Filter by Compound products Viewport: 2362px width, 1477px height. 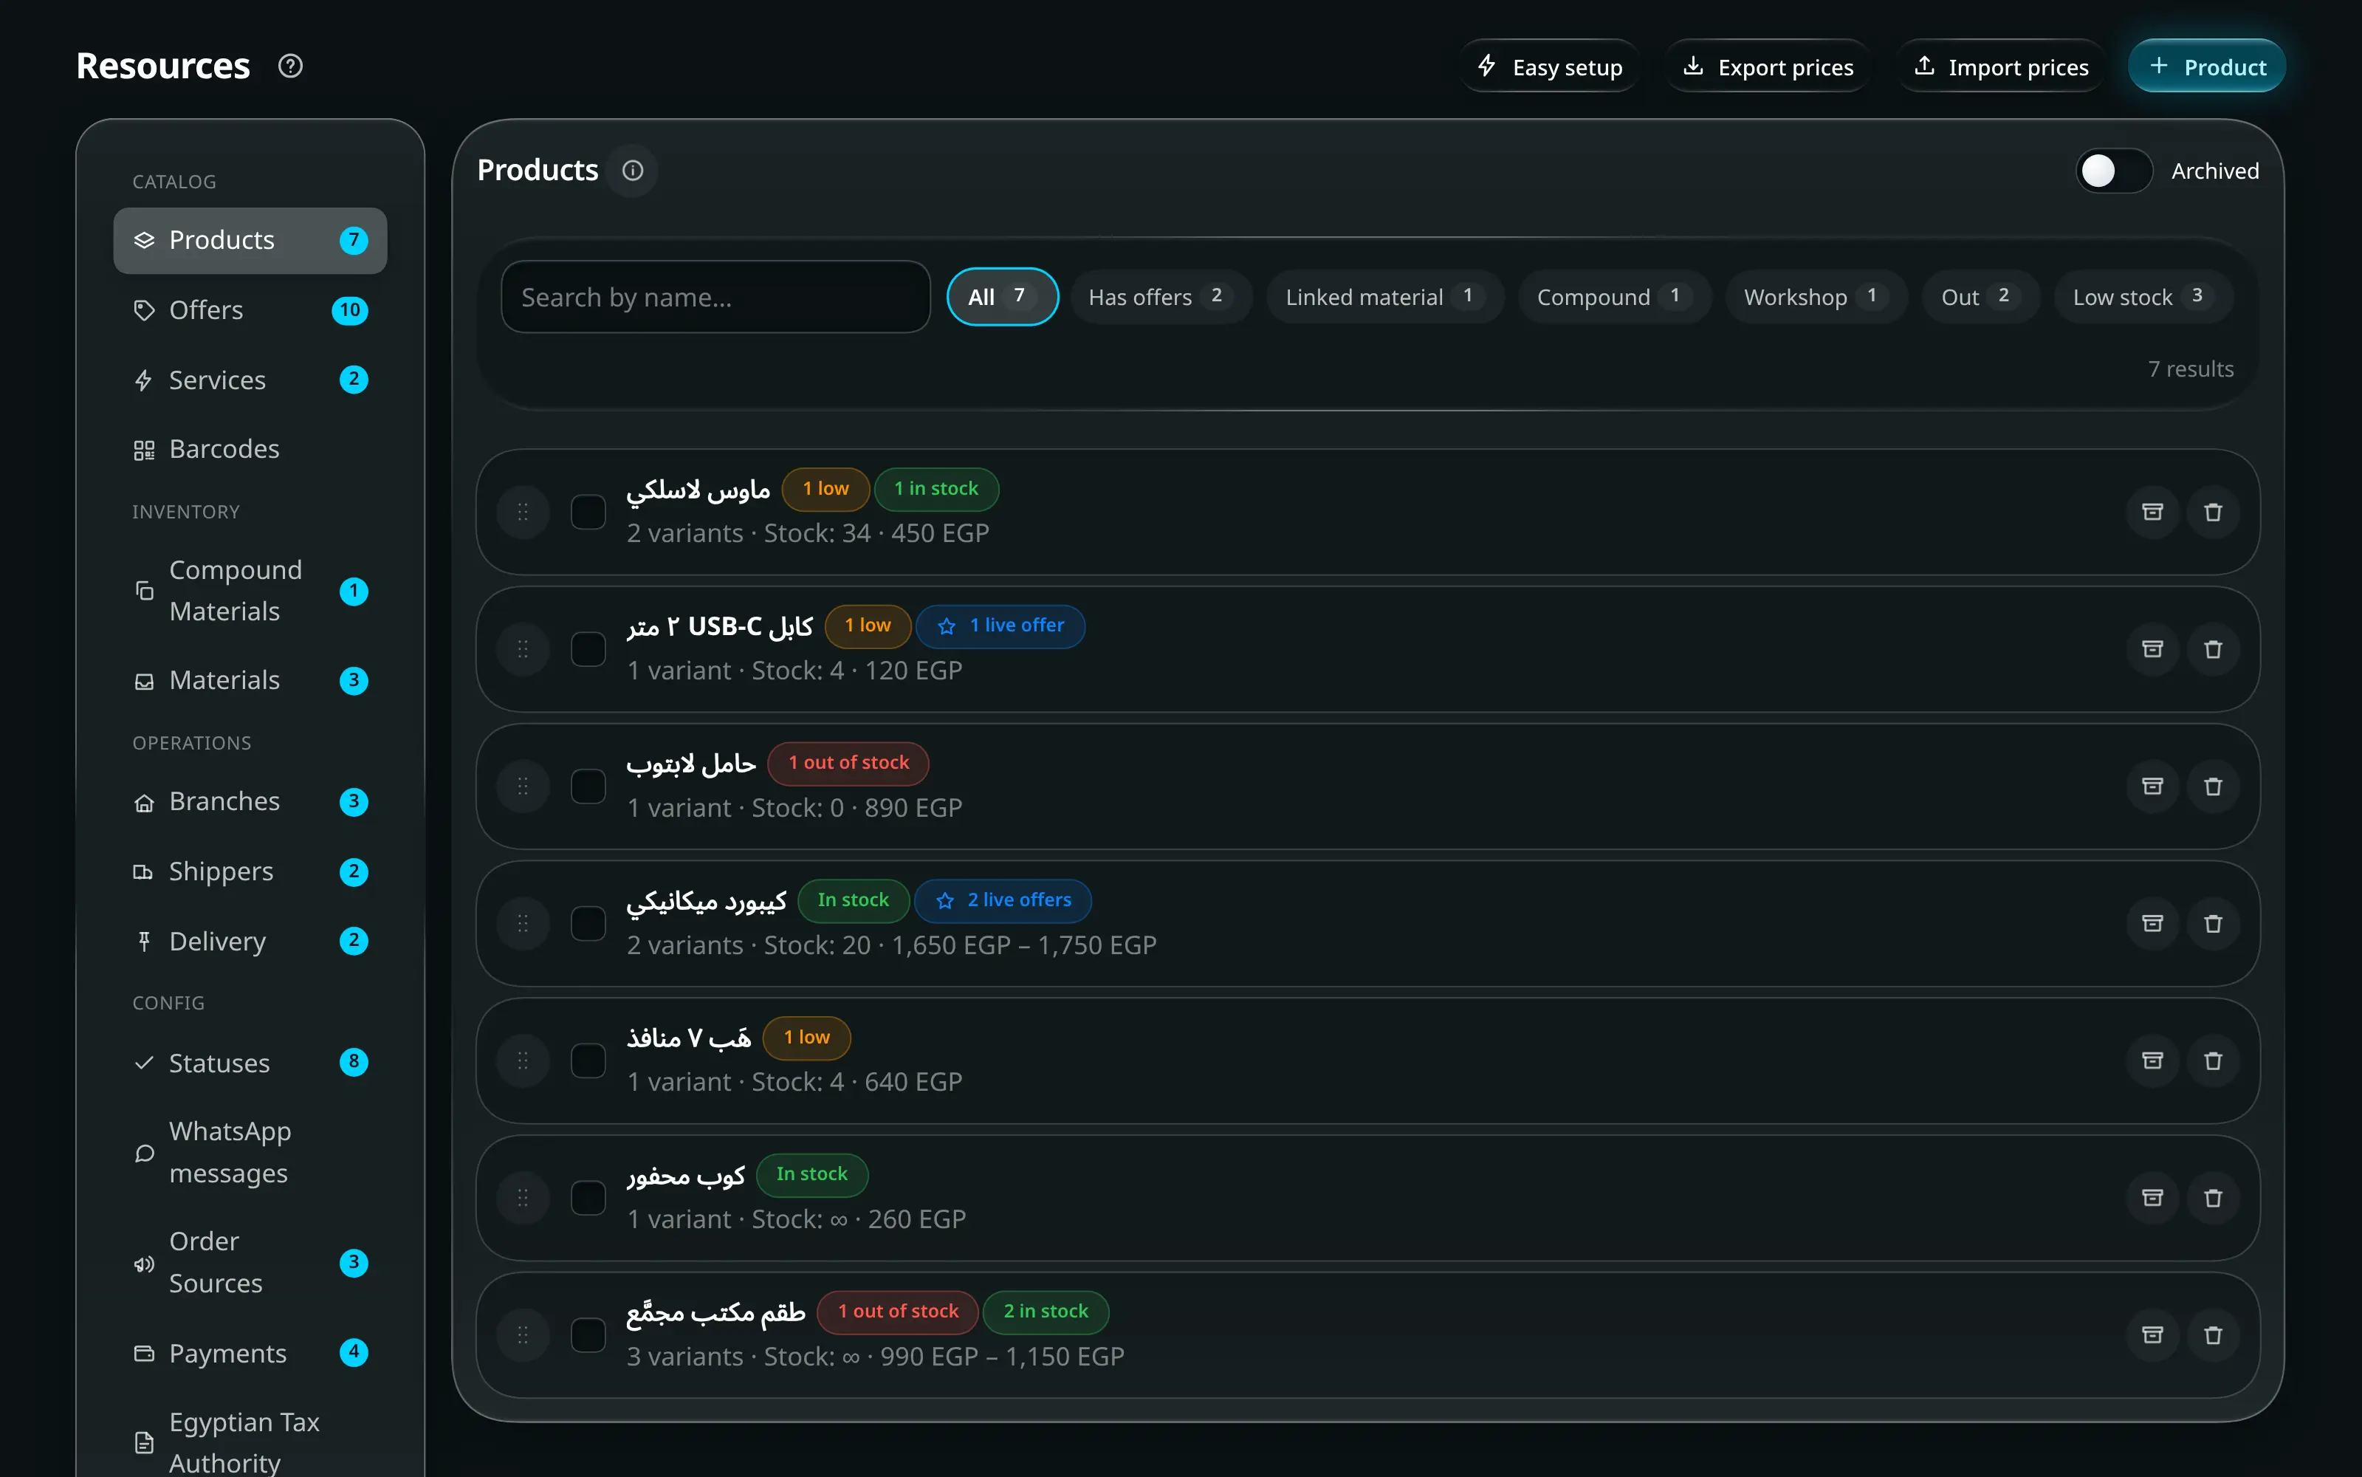point(1614,297)
